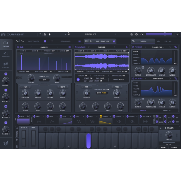Image resolution: width=181 pixels, height=181 pixels.
Task: Select next Filter 1 type after Phaser Pos 4
Action: (170, 47)
